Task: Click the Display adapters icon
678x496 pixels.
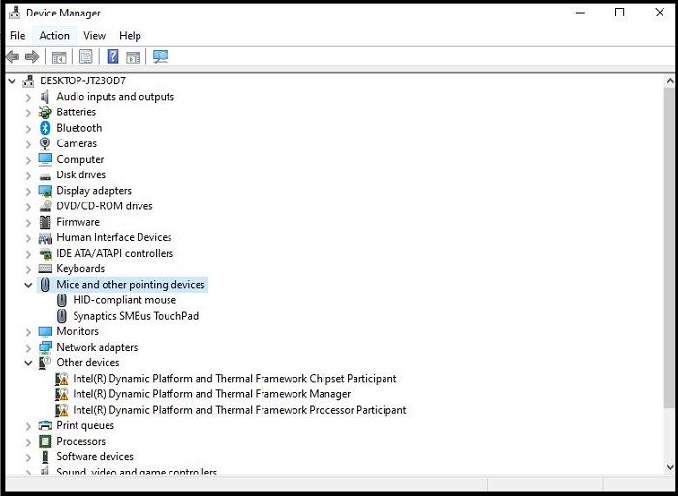Action: click(45, 191)
